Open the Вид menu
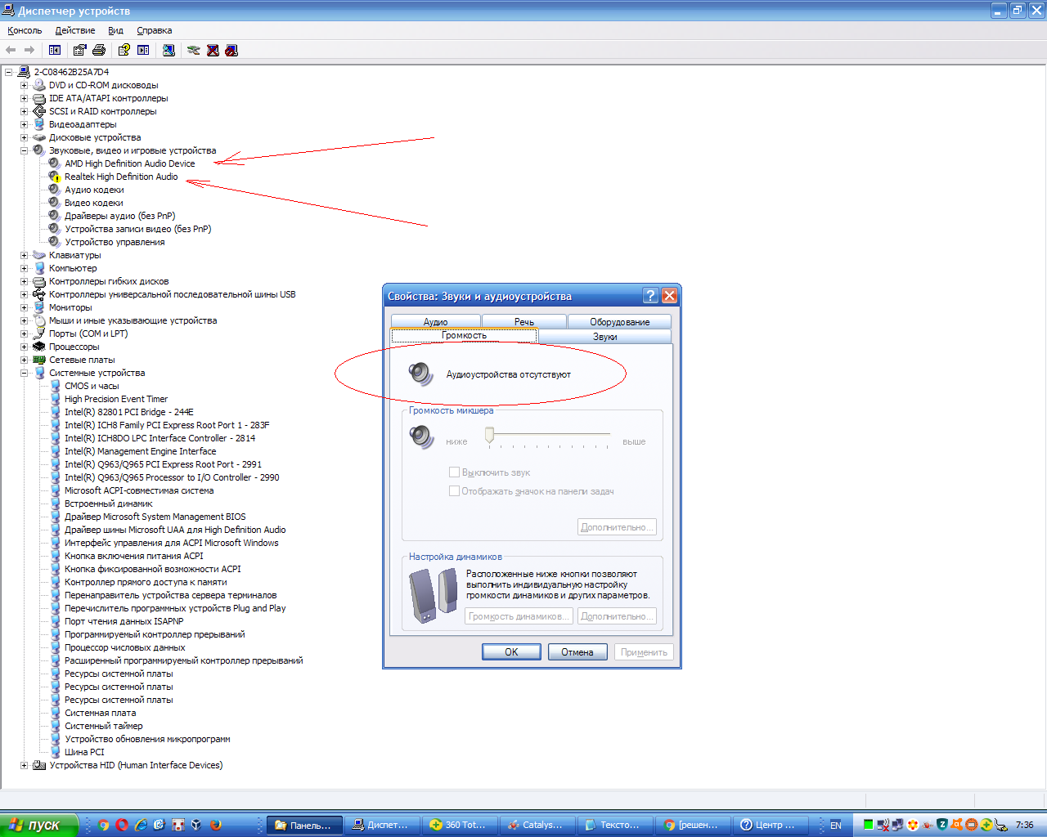1047x837 pixels. [x=116, y=30]
